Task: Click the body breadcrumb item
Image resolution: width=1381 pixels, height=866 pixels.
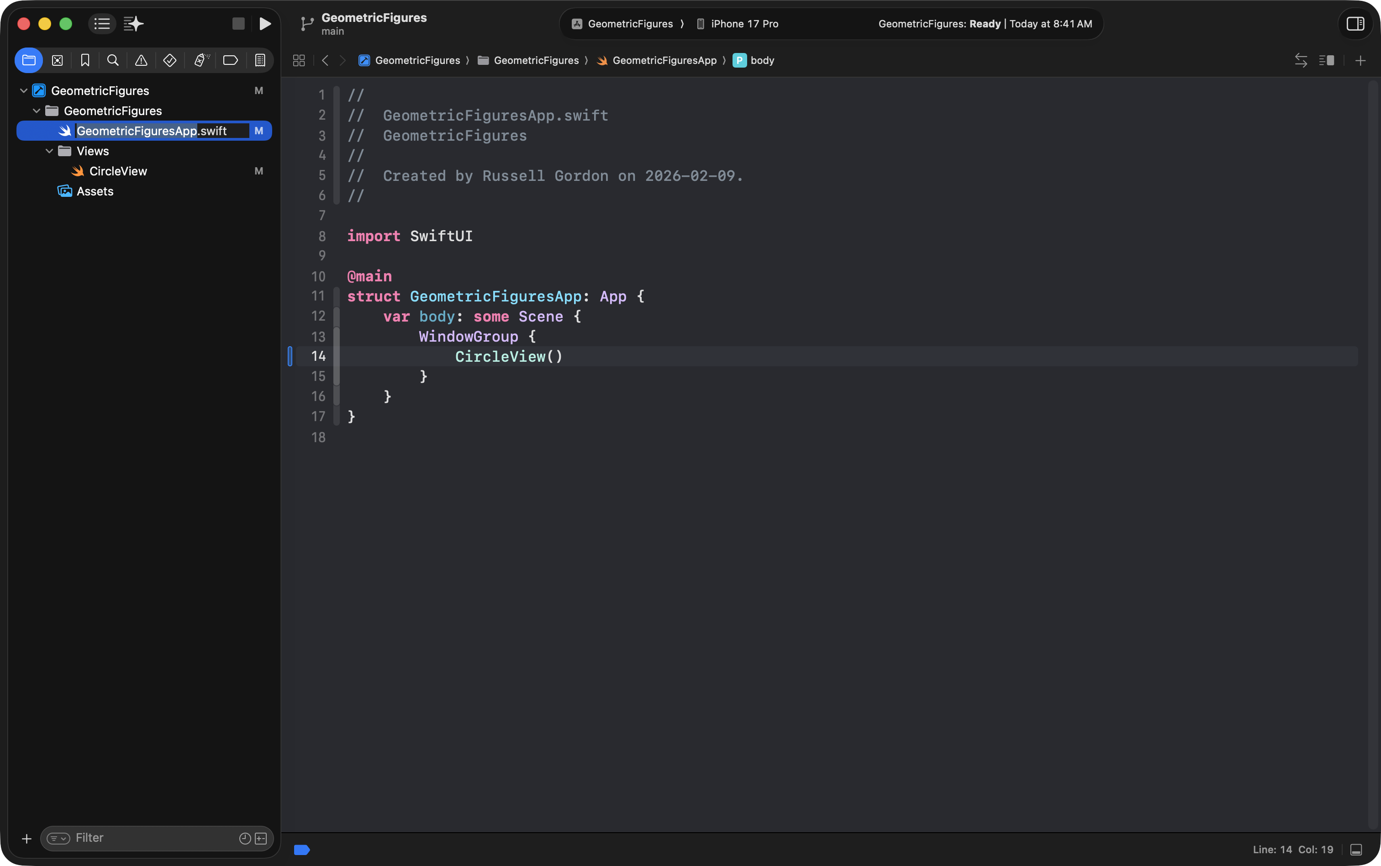Action: [x=761, y=60]
